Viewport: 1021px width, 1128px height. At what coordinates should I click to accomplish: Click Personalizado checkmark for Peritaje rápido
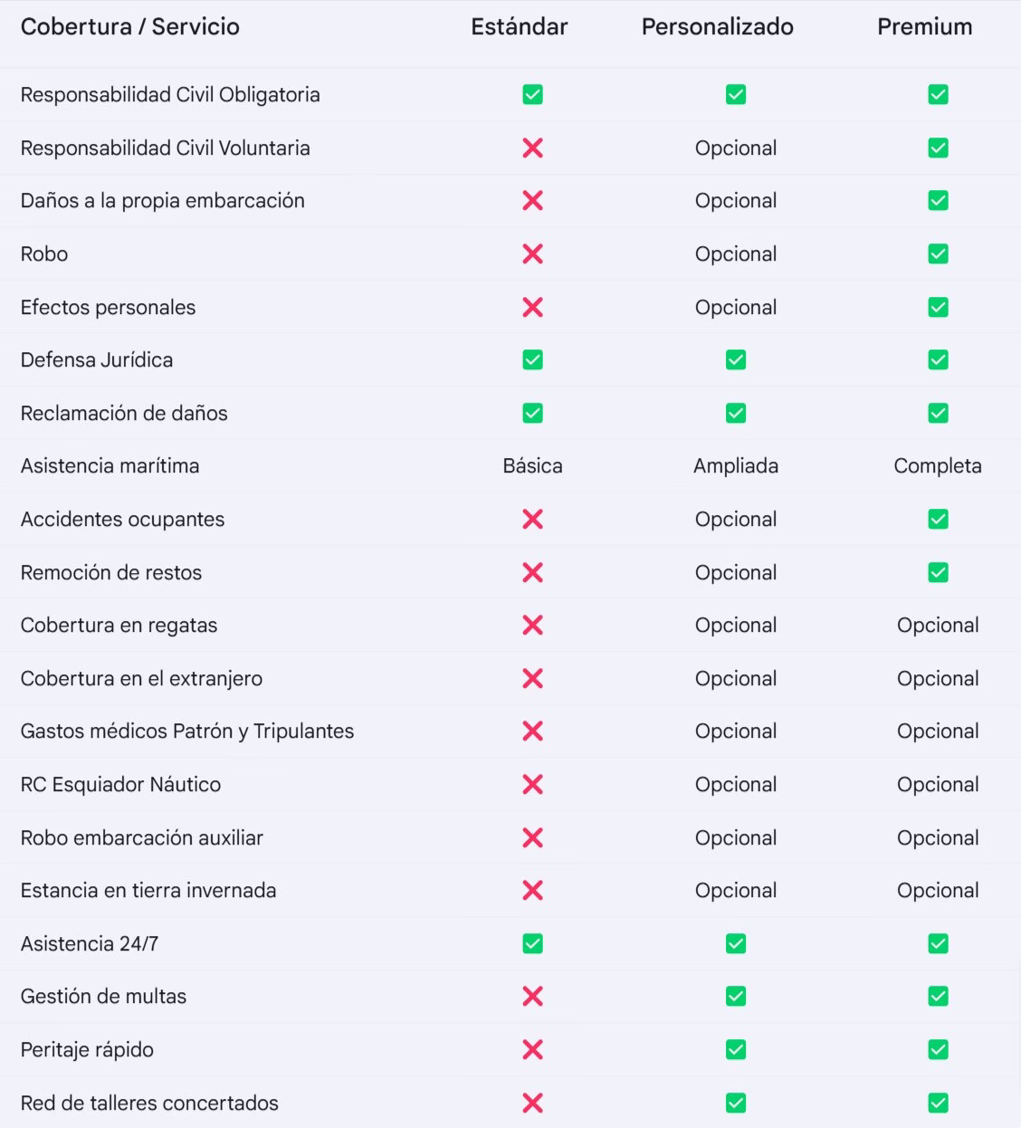pos(736,1050)
